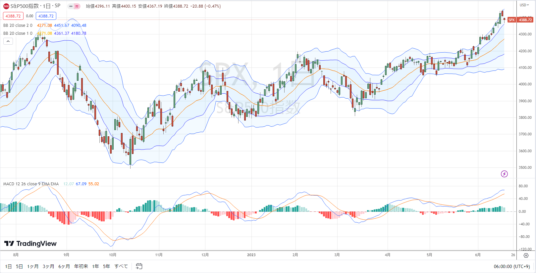Click the 4361.37 upper band value in BB 1

(62, 33)
